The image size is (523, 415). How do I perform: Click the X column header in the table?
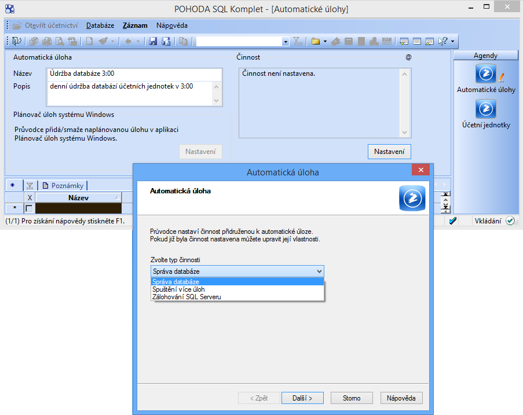[30, 198]
